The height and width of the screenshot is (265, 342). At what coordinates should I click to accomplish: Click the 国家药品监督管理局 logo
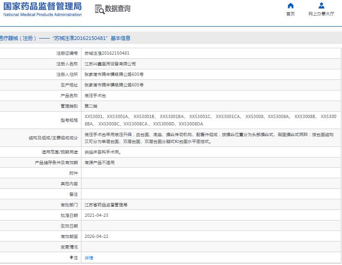(x=42, y=6)
